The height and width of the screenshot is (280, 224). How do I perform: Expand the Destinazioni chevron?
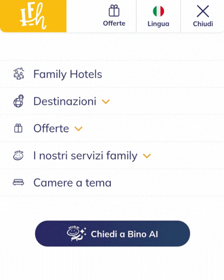(106, 101)
